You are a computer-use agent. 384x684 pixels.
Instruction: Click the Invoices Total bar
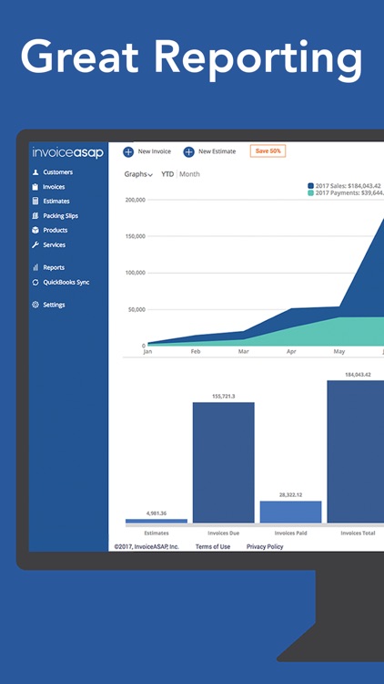click(356, 451)
